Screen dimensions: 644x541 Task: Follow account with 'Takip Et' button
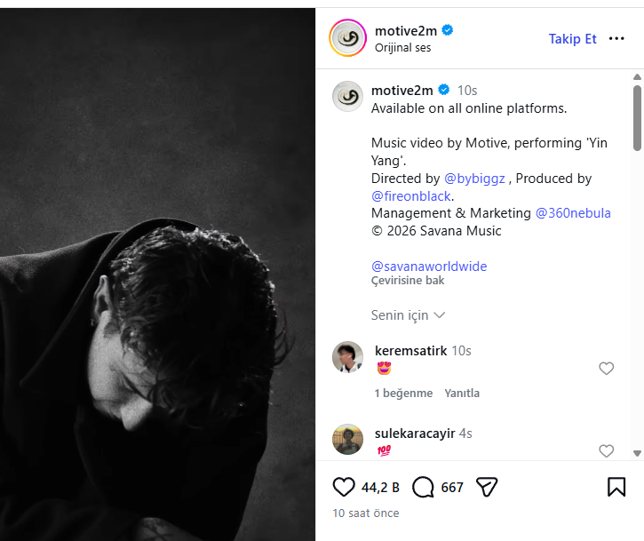[572, 39]
